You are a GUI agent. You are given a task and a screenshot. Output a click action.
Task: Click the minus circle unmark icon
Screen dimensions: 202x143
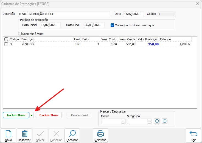pos(164,121)
